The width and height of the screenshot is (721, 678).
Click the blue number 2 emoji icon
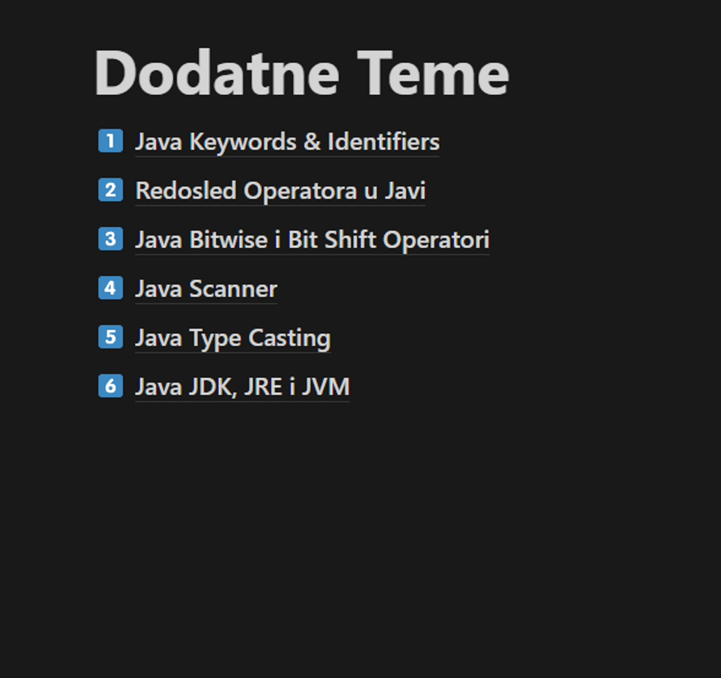coord(111,190)
